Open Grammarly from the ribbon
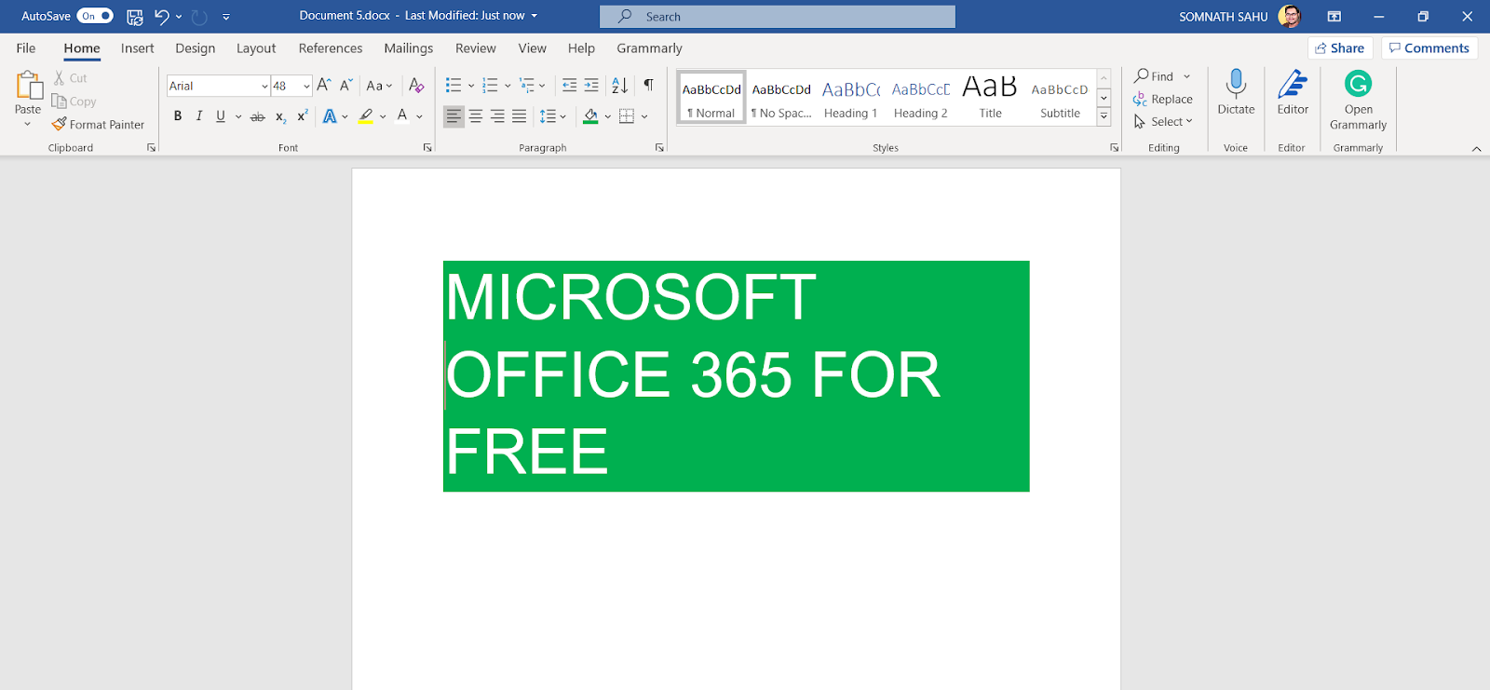Viewport: 1490px width, 690px height. point(1358,100)
